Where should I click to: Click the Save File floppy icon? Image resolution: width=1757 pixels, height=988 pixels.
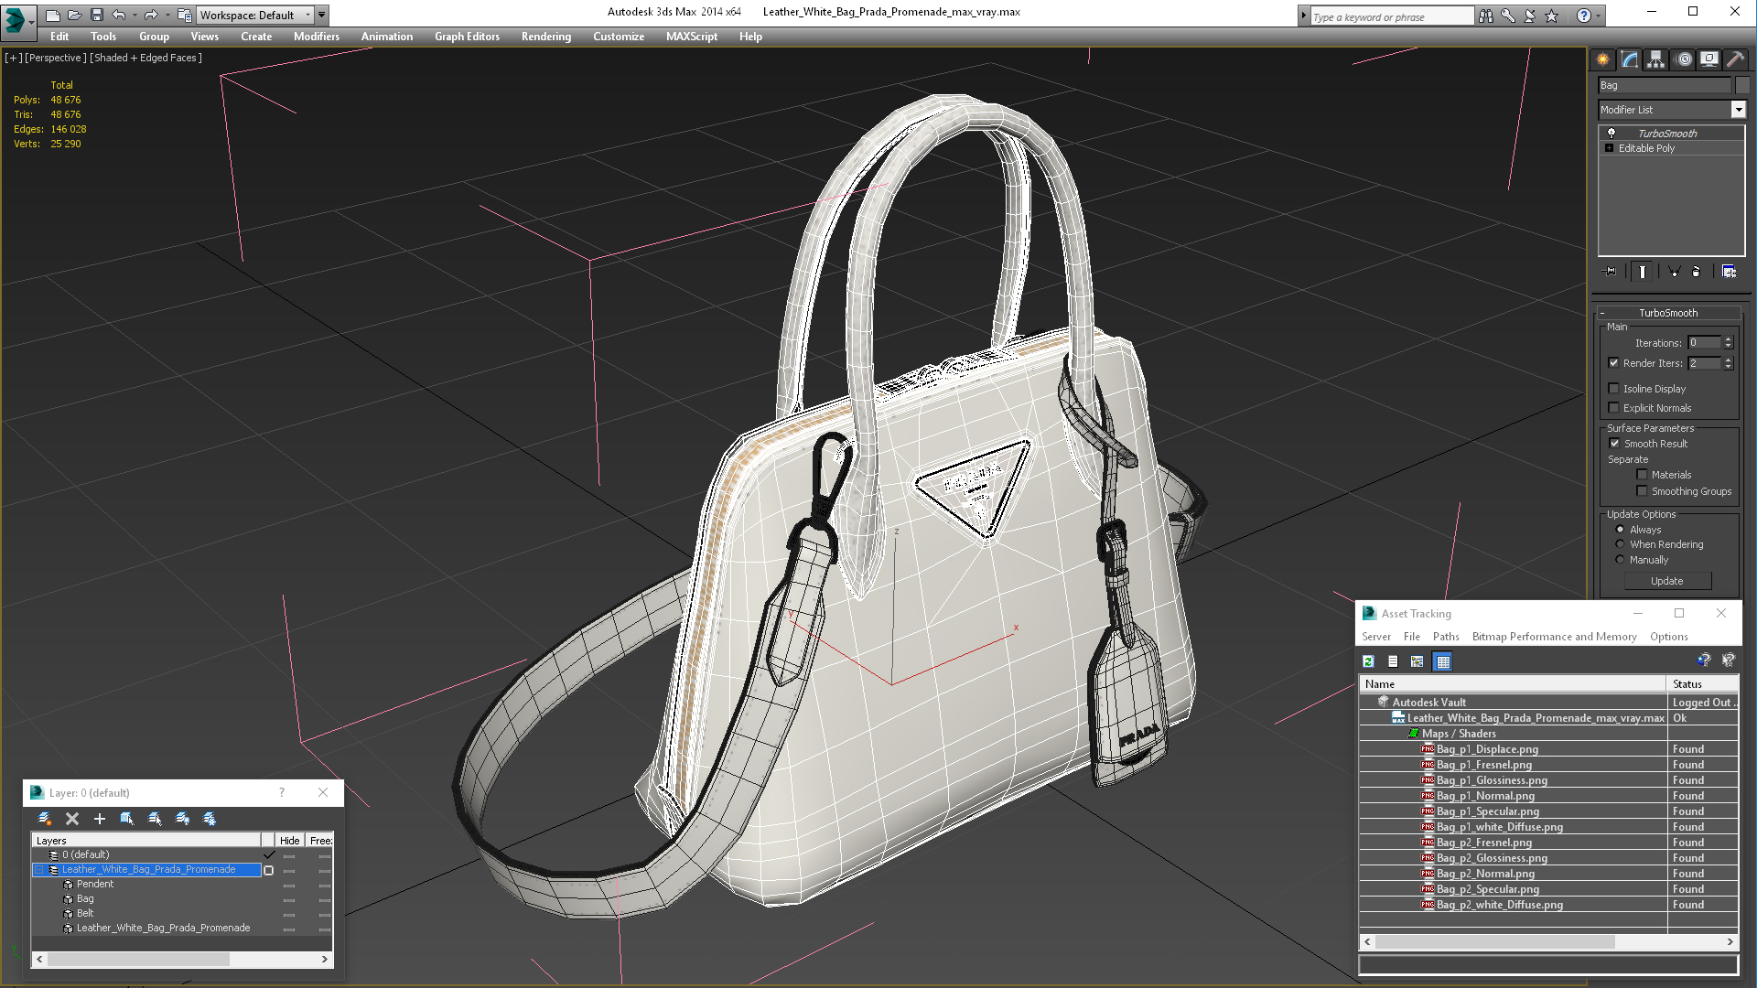(x=97, y=16)
